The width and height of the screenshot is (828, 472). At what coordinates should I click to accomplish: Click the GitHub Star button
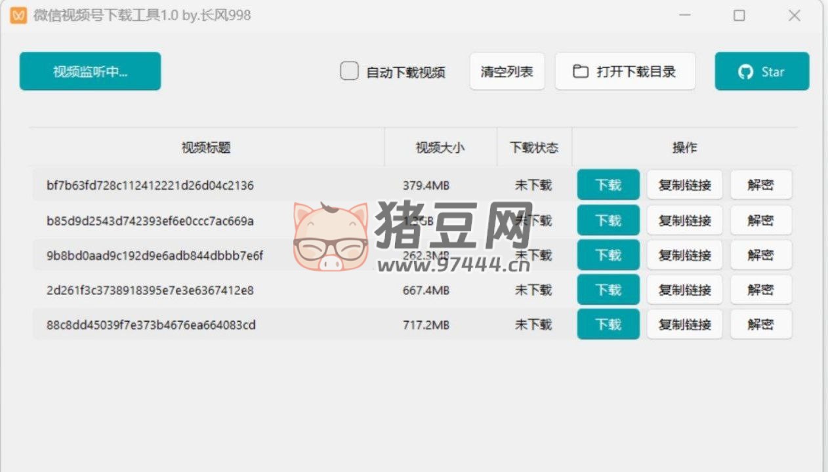(762, 71)
